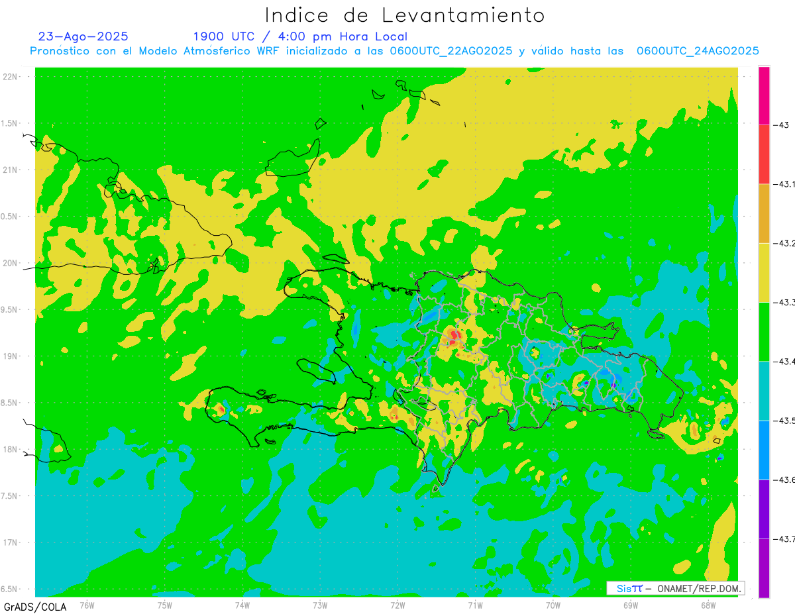Select the violet segment below the -43.6 label

click(x=764, y=509)
